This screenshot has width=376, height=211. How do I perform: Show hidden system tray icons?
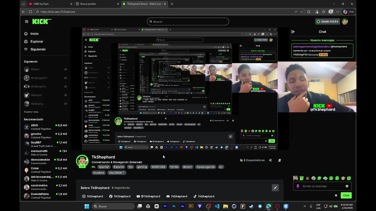pyautogui.click(x=305, y=206)
